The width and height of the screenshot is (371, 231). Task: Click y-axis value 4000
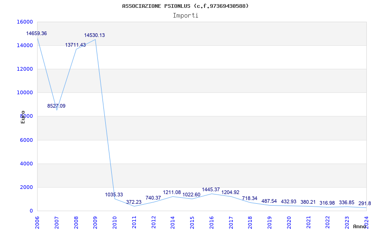pos(26,164)
